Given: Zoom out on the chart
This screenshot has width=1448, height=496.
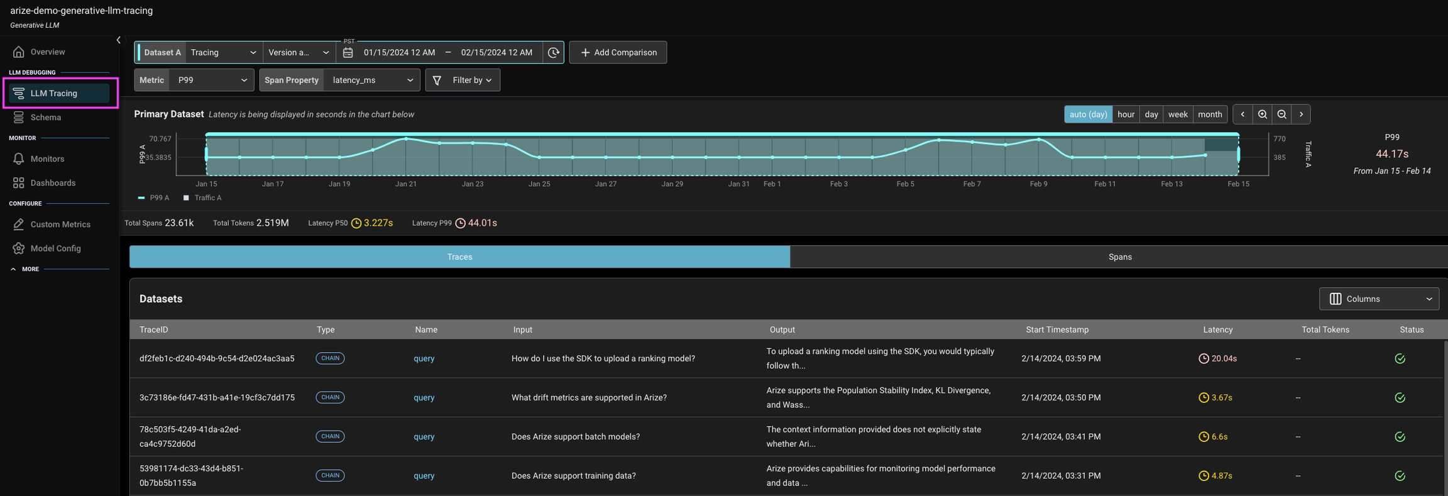Looking at the screenshot, I should coord(1281,114).
